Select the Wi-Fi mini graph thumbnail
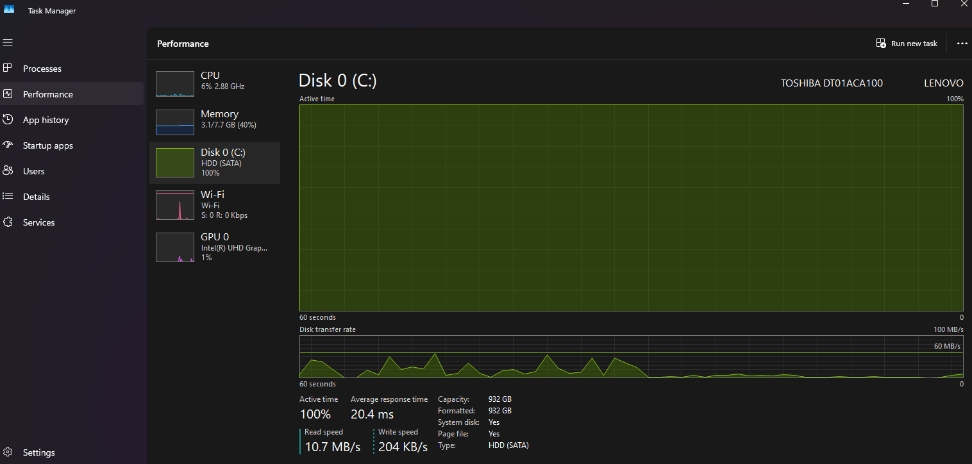The image size is (972, 464). pyautogui.click(x=174, y=205)
